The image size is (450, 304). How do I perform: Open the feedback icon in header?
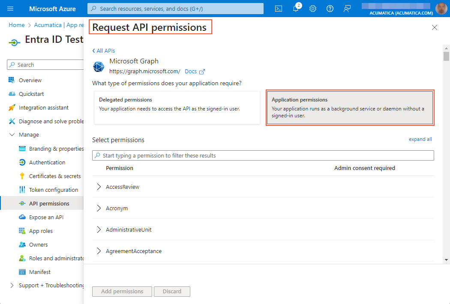pyautogui.click(x=347, y=9)
